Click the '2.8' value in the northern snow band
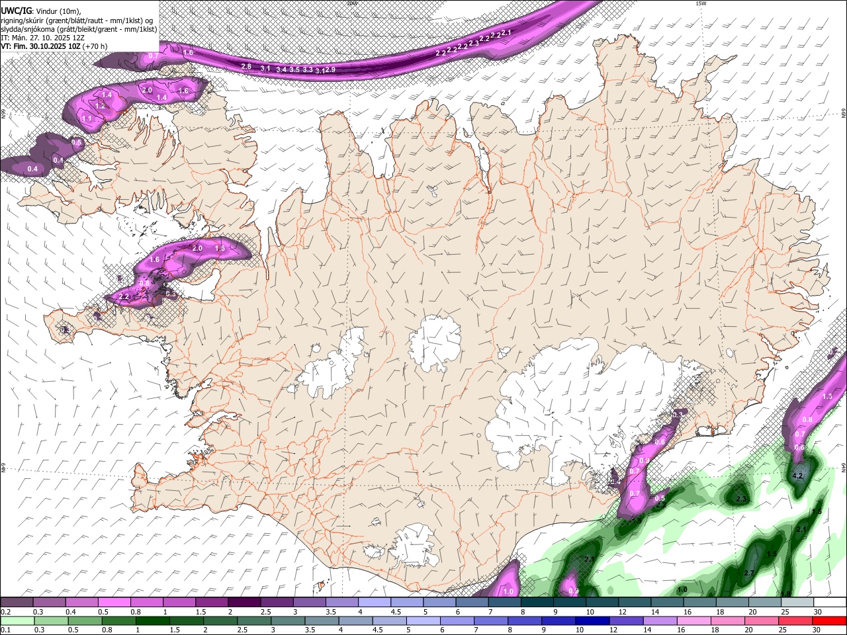Viewport: 847px width, 635px height. pyautogui.click(x=246, y=67)
